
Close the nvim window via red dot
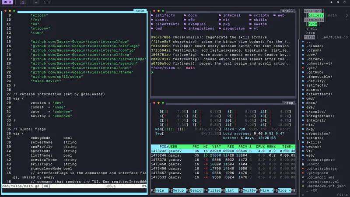pos(5,11)
